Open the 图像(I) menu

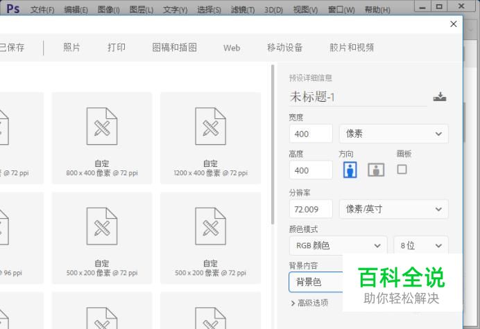click(x=109, y=10)
